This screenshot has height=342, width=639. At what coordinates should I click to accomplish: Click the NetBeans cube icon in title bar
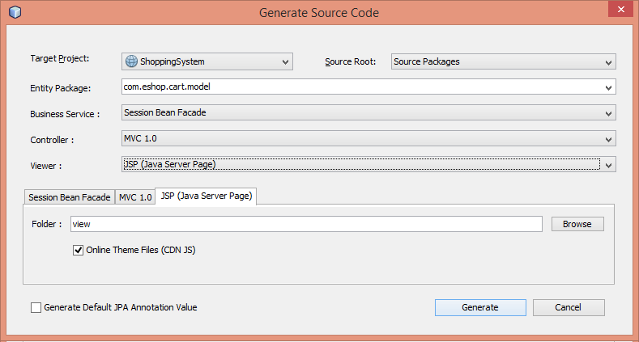14,13
